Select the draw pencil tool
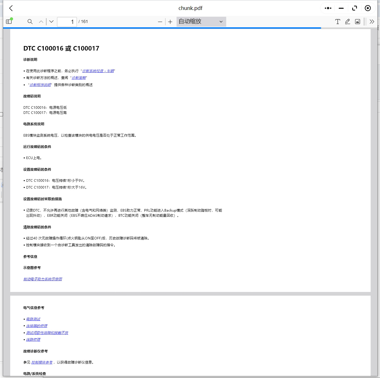 (x=347, y=22)
